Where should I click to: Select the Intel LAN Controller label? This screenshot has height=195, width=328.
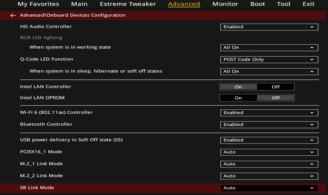(x=46, y=87)
